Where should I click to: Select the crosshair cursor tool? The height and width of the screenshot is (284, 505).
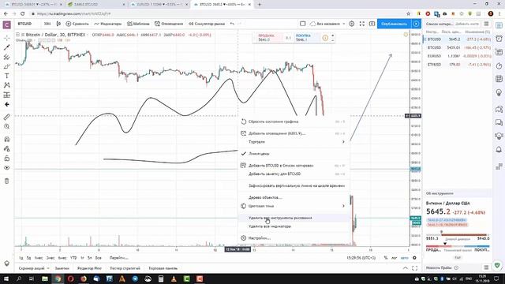click(7, 38)
